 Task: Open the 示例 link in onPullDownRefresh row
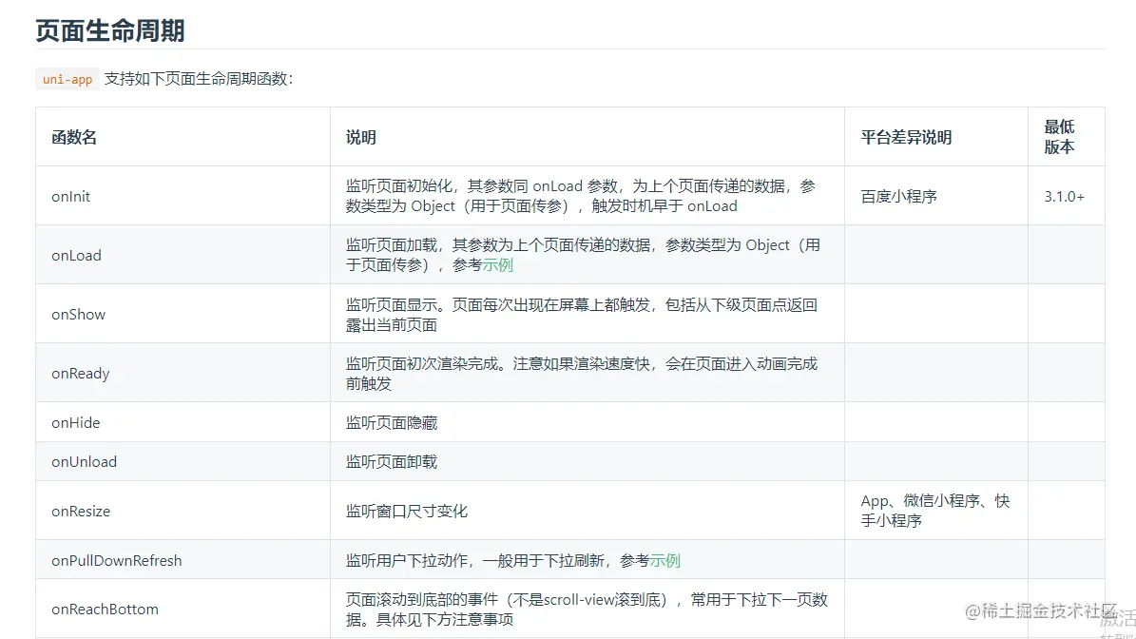665,561
